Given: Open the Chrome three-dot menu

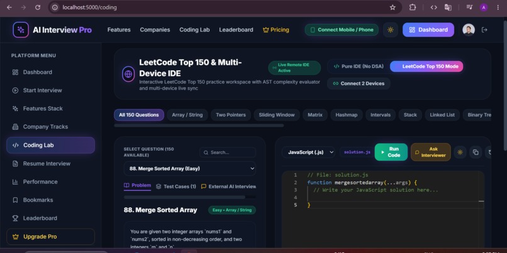Looking at the screenshot, I should pos(498,7).
